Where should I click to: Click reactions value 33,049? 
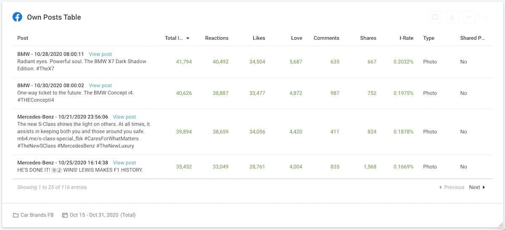[221, 167]
